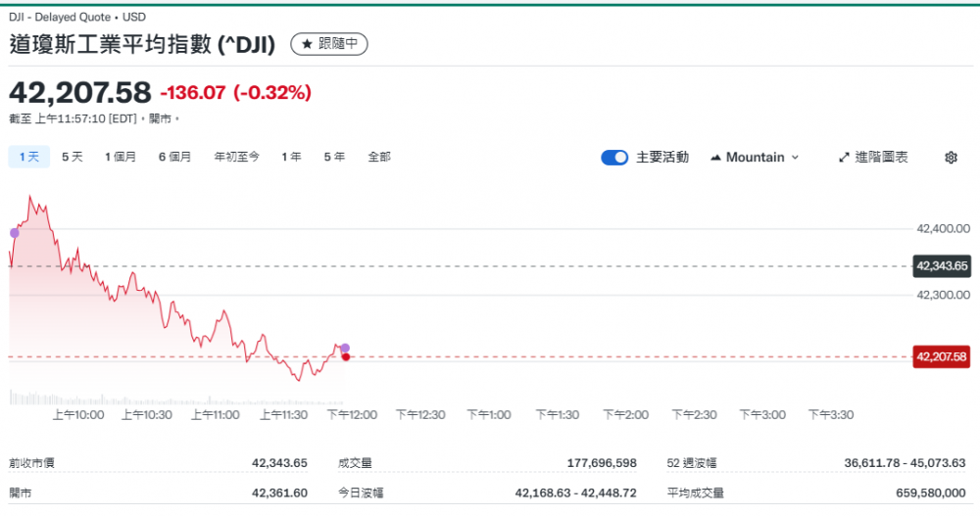The width and height of the screenshot is (980, 516).
Task: Click purple event dot at chart start
Action: point(14,232)
